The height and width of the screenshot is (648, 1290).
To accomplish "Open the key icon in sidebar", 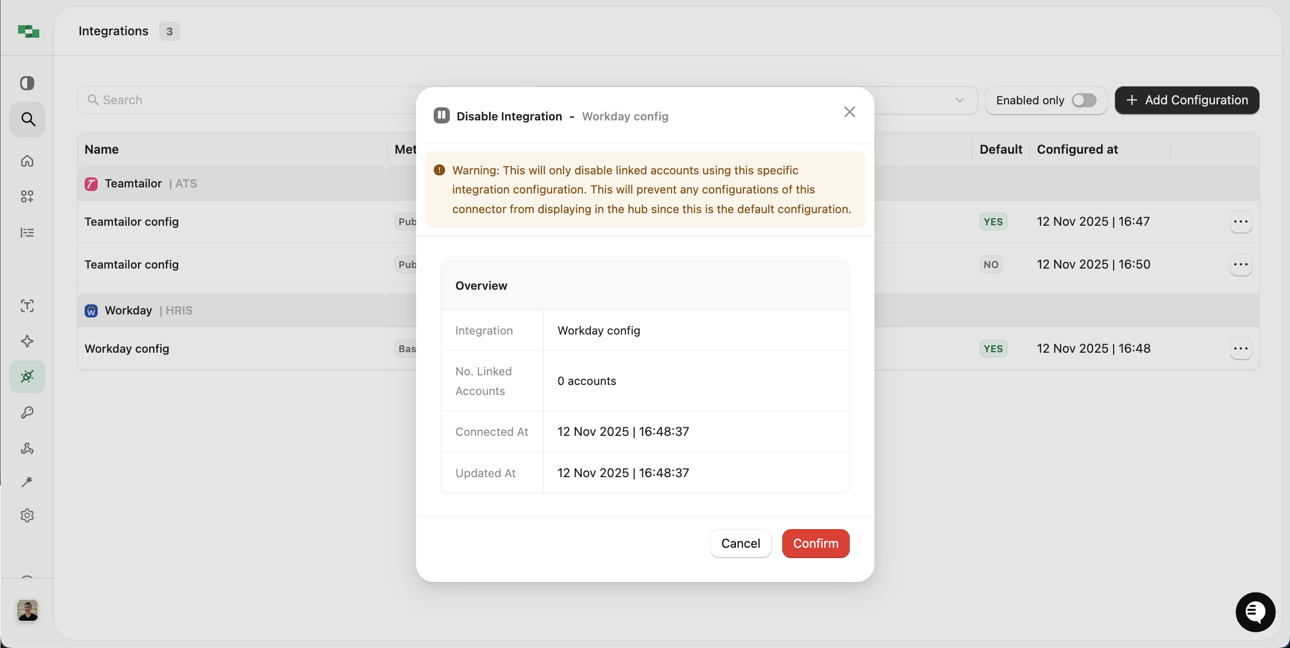I will pos(27,413).
